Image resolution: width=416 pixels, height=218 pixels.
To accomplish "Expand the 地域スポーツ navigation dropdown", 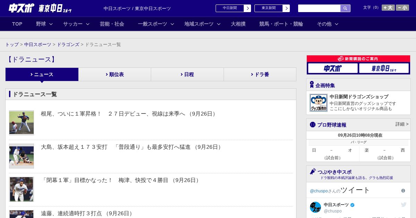I will 202,24.
